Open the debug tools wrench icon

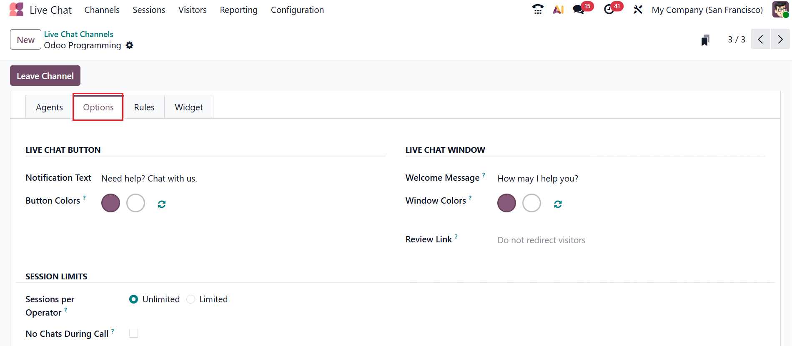pyautogui.click(x=638, y=10)
